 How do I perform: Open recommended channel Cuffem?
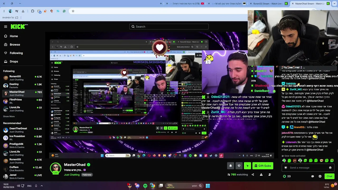(22, 169)
